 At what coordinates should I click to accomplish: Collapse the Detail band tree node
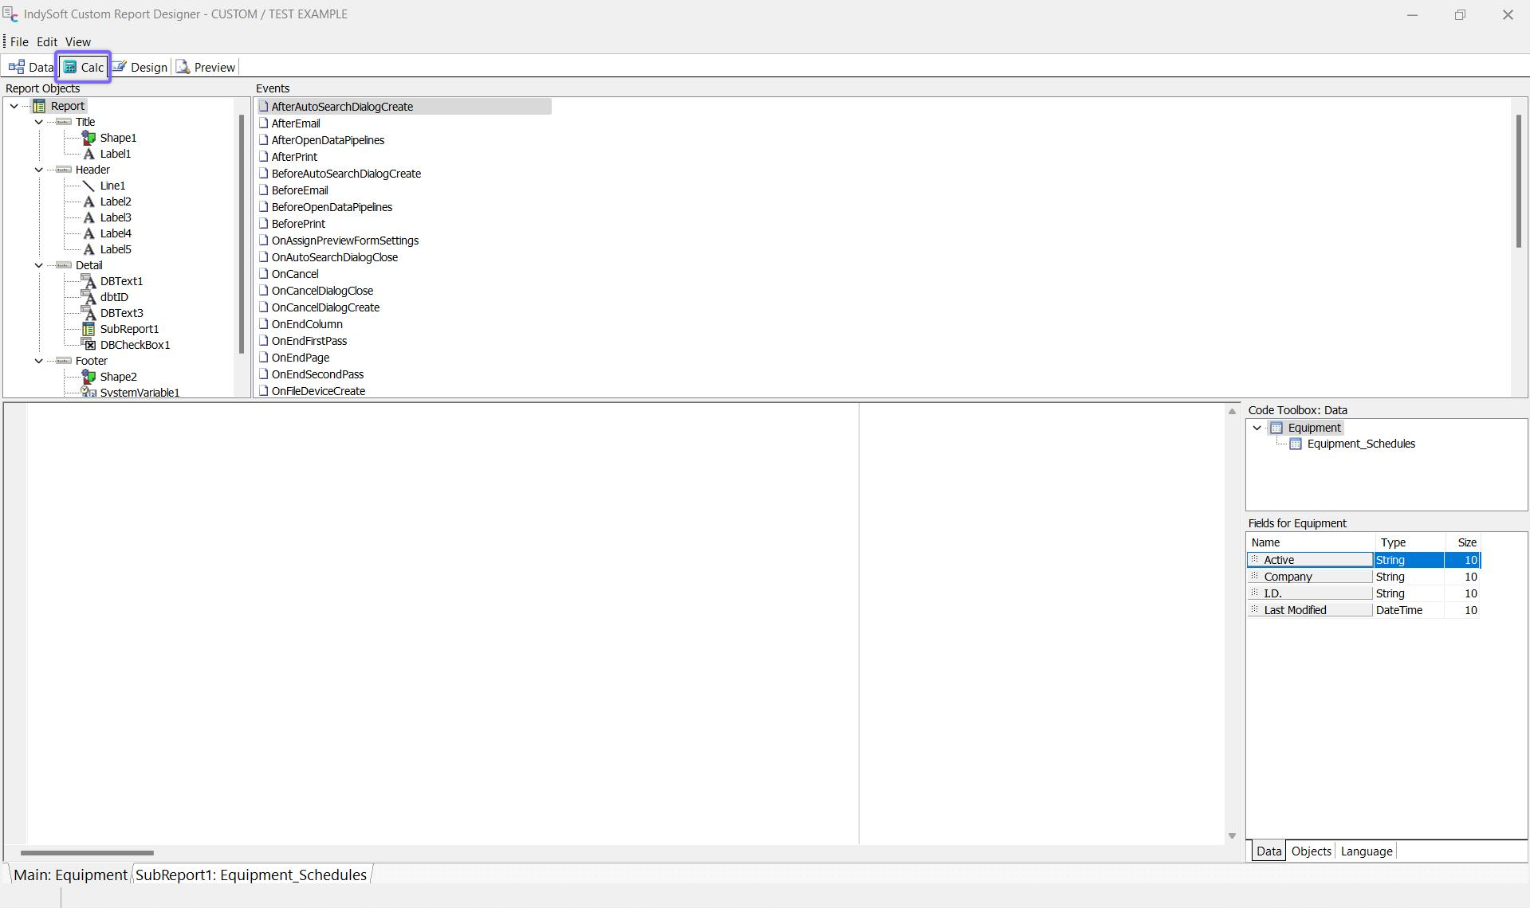tap(39, 265)
